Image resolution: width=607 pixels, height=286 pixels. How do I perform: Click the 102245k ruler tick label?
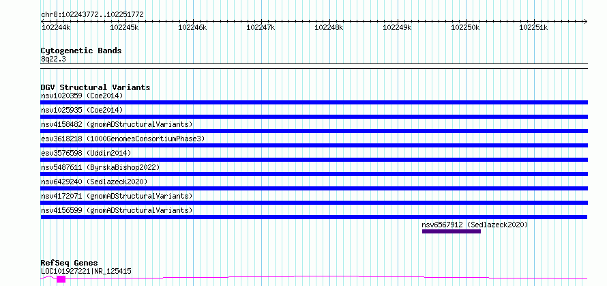[x=124, y=27]
